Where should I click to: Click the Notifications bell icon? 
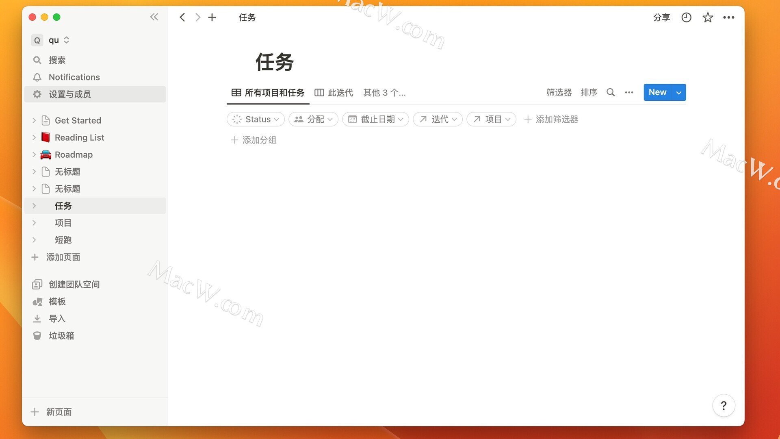[x=37, y=77]
